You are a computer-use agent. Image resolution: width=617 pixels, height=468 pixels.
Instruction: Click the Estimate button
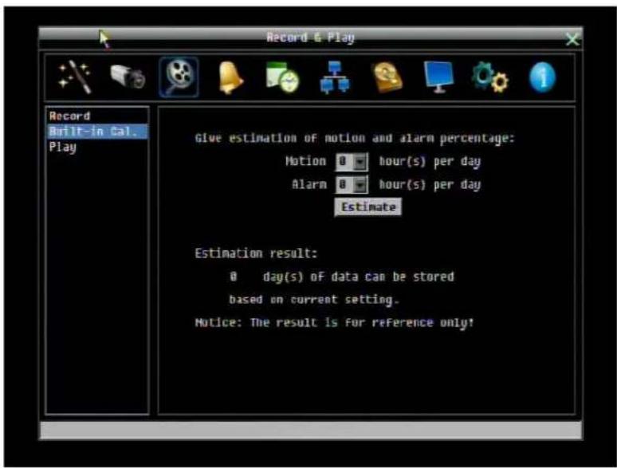pos(368,207)
